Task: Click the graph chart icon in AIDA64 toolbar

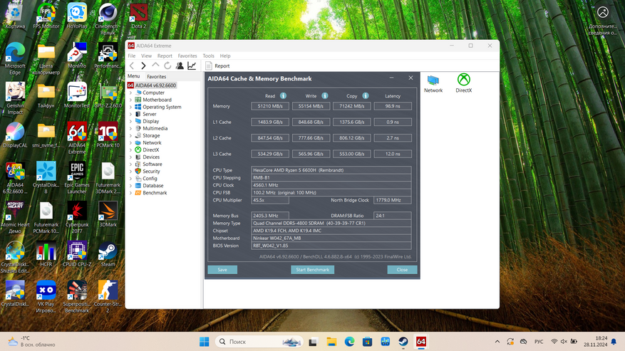Action: [x=192, y=66]
